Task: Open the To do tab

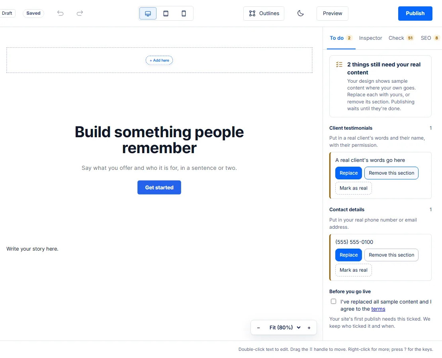Action: pyautogui.click(x=341, y=38)
